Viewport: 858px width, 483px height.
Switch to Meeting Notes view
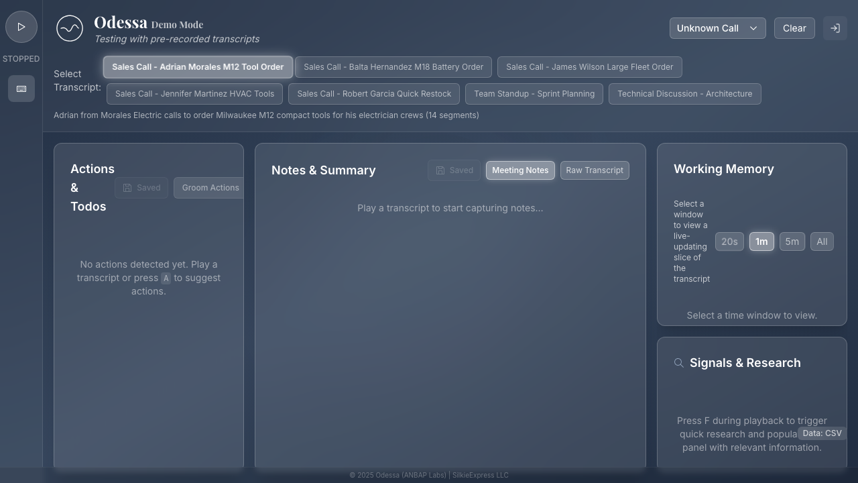[x=520, y=170]
